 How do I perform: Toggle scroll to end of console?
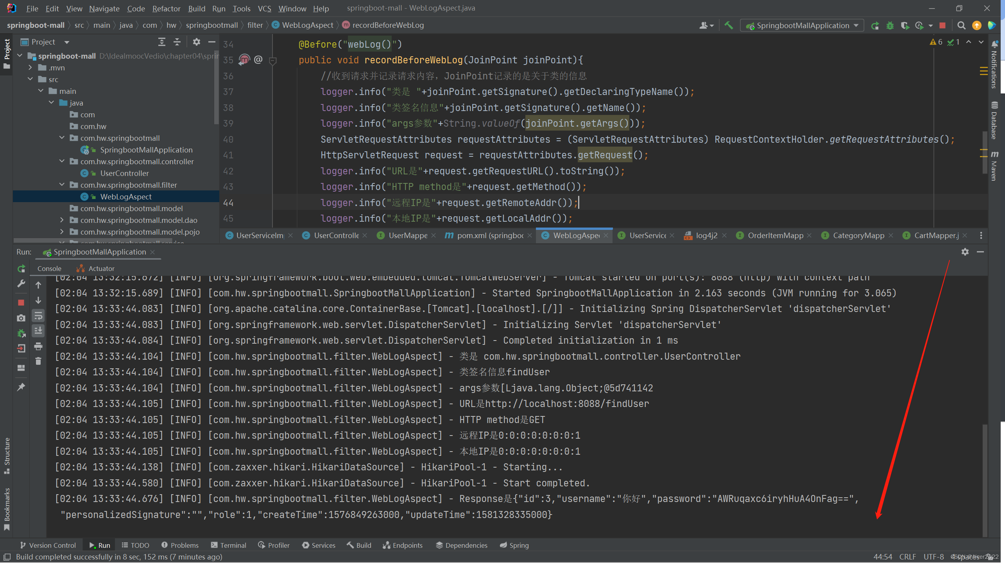pyautogui.click(x=38, y=331)
